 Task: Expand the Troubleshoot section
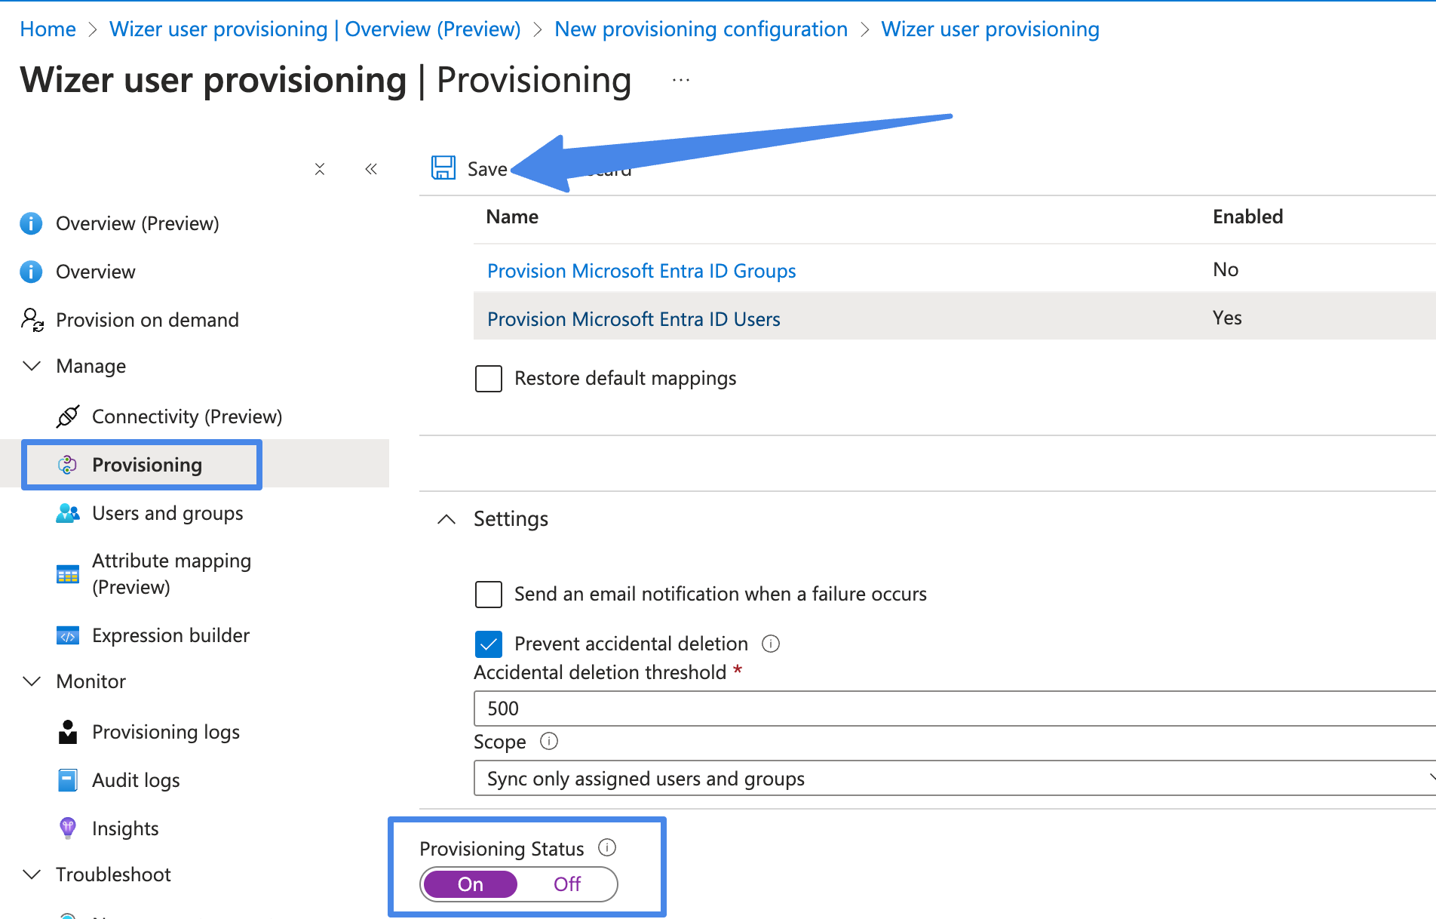coord(32,874)
